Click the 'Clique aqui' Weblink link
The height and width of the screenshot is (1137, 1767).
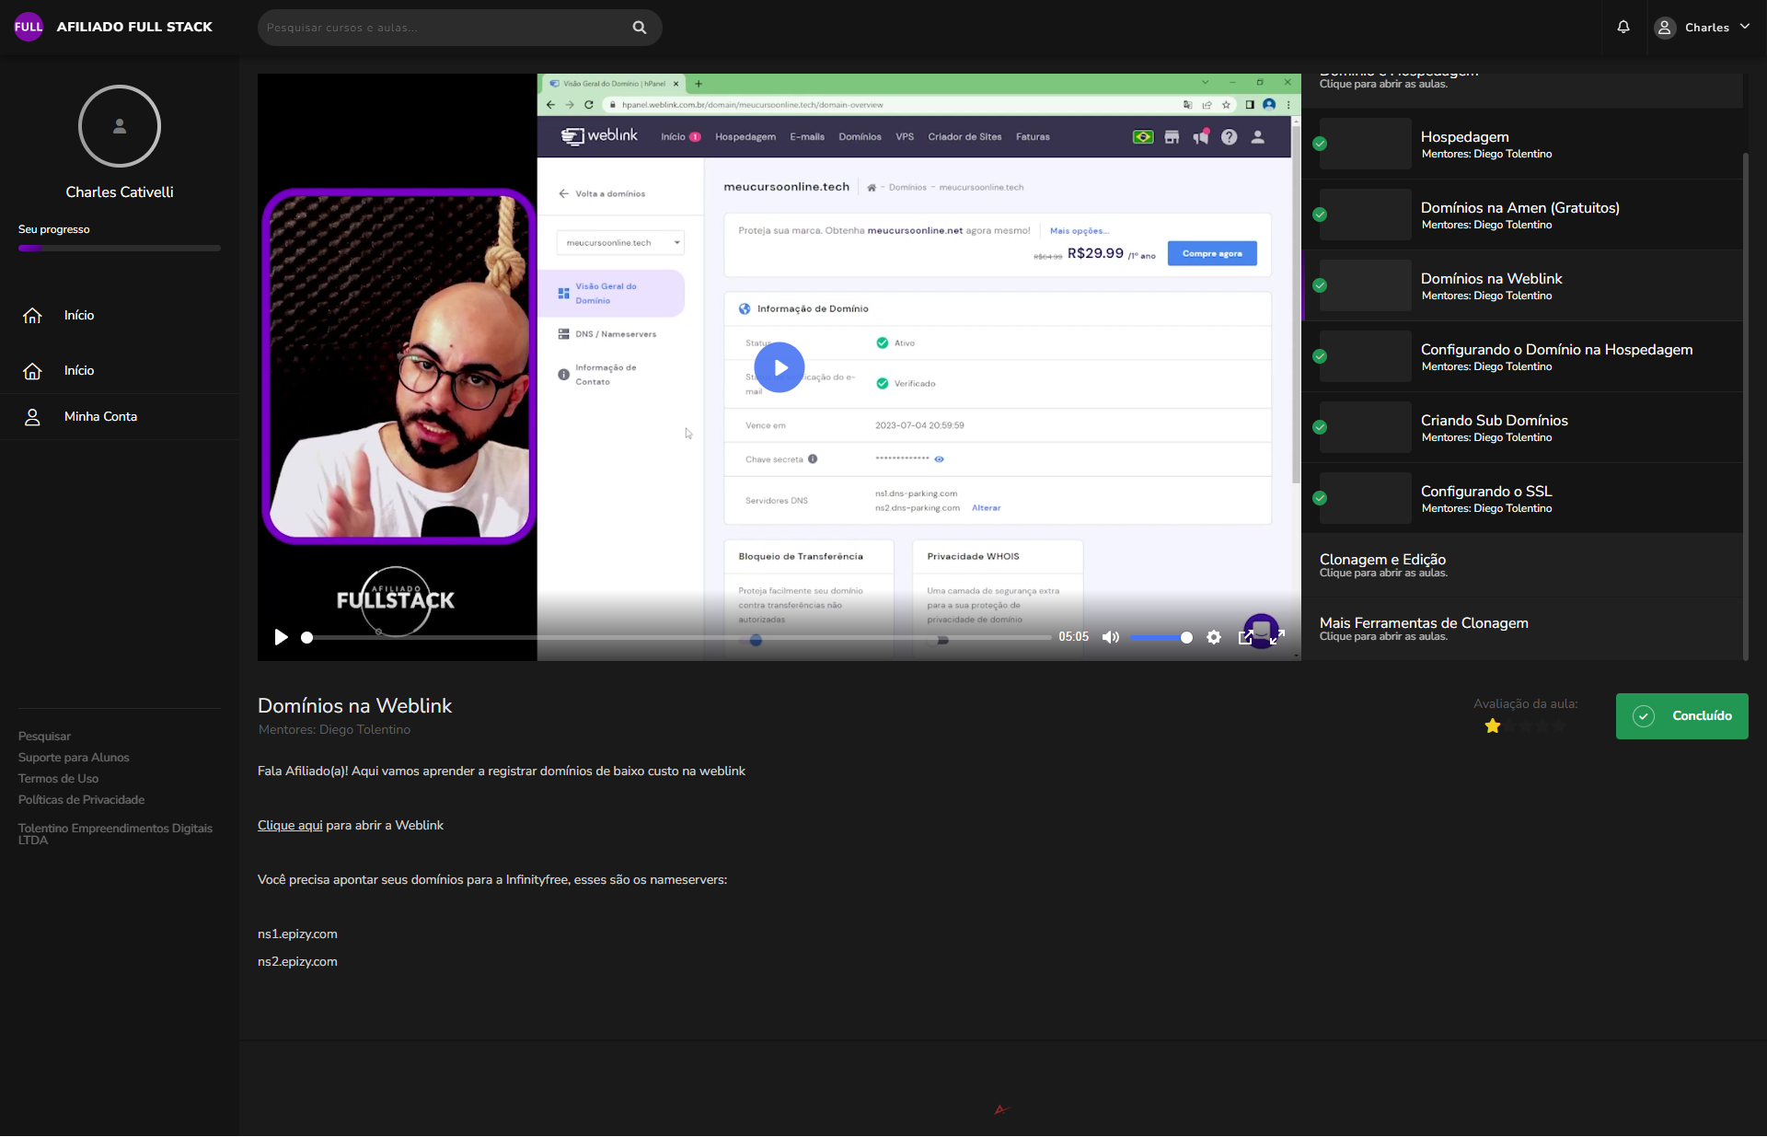290,826
